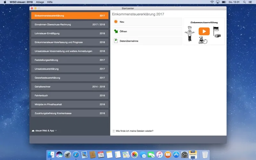The image size is (256, 160).
Task: Open System Preferences gear in Dock
Action: 185,155
